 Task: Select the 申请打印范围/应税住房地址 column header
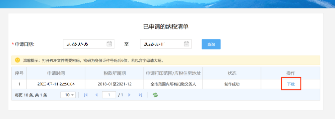coord(173,73)
